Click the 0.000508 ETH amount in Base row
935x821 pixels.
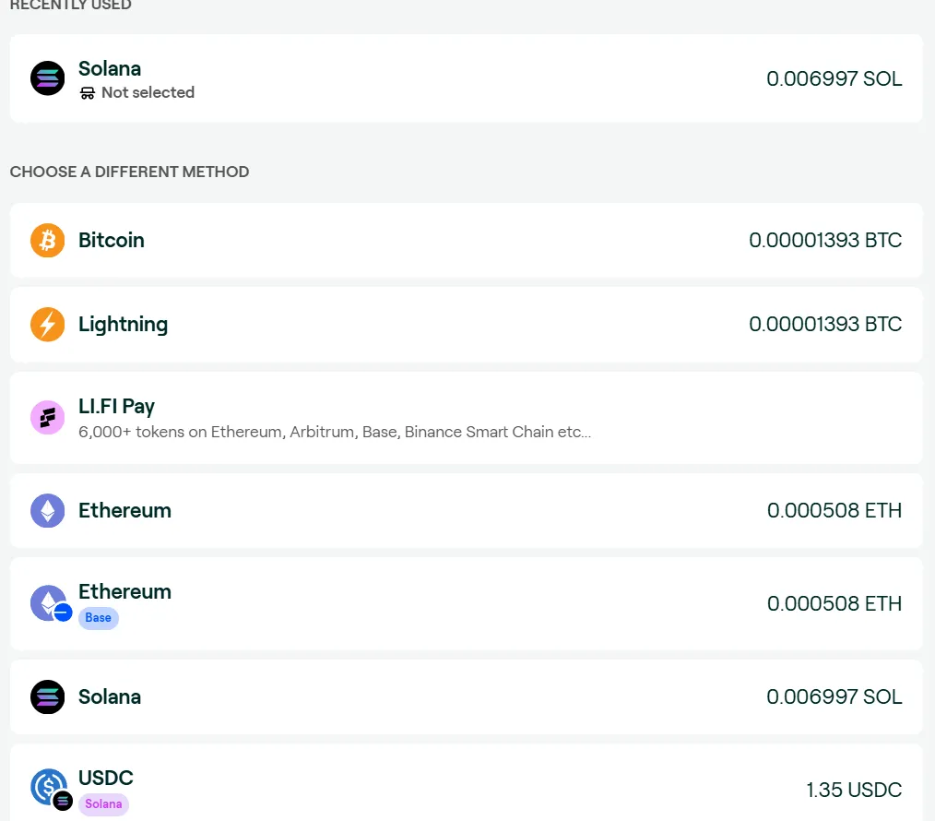click(x=834, y=604)
